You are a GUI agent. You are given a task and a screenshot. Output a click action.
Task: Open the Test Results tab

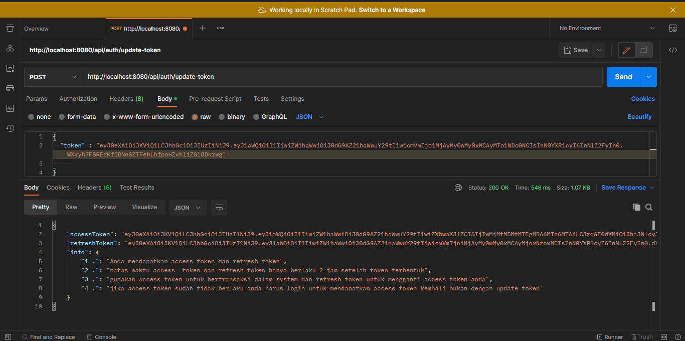click(x=137, y=188)
